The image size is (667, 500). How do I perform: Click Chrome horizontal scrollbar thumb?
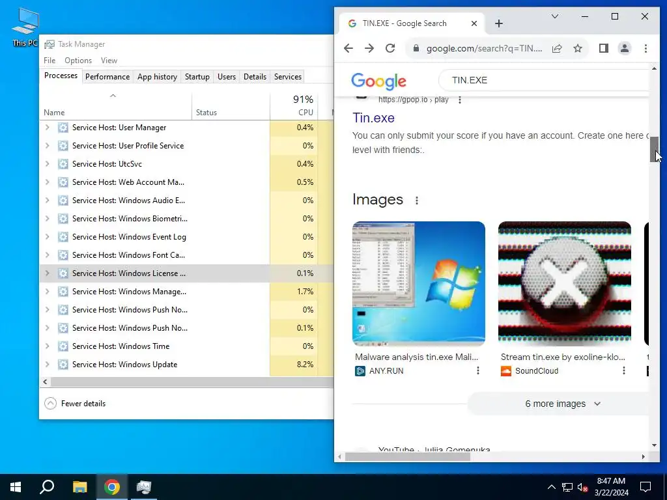408,456
